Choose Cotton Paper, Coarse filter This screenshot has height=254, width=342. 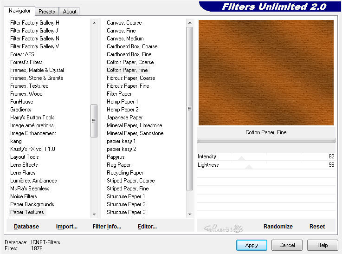pos(130,62)
